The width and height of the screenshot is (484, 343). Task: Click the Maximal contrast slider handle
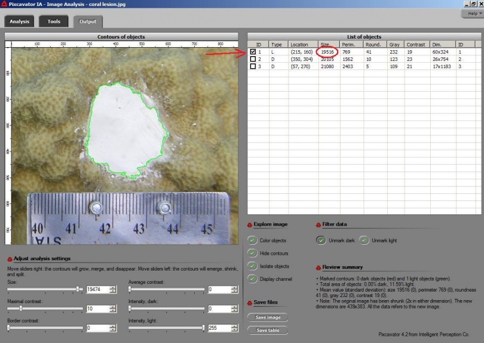coord(21,308)
